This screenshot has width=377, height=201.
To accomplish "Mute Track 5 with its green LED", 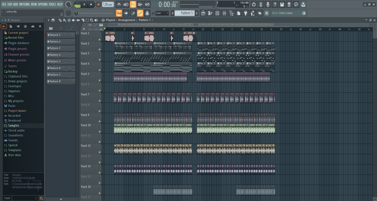I will (100, 80).
